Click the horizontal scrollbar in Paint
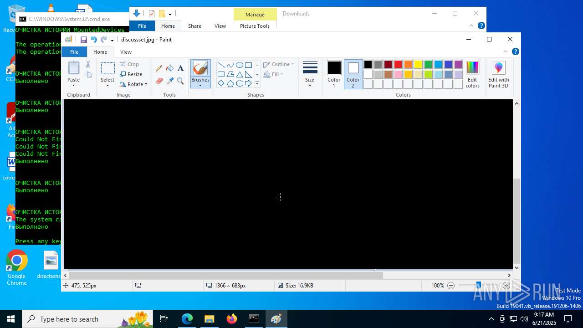583x328 pixels. pos(226,275)
